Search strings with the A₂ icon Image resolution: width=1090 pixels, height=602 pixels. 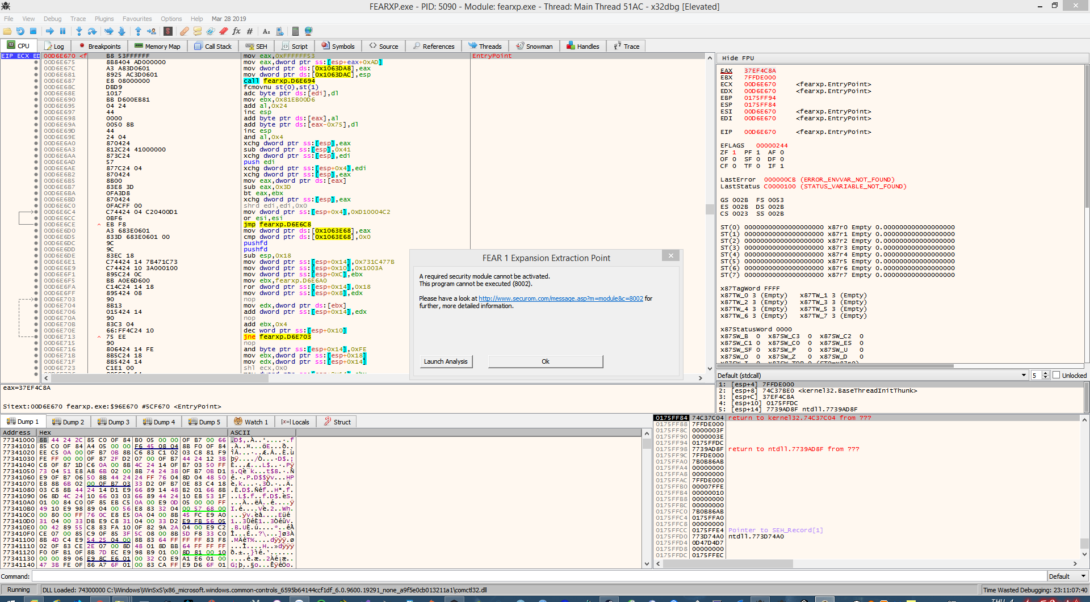coord(266,31)
